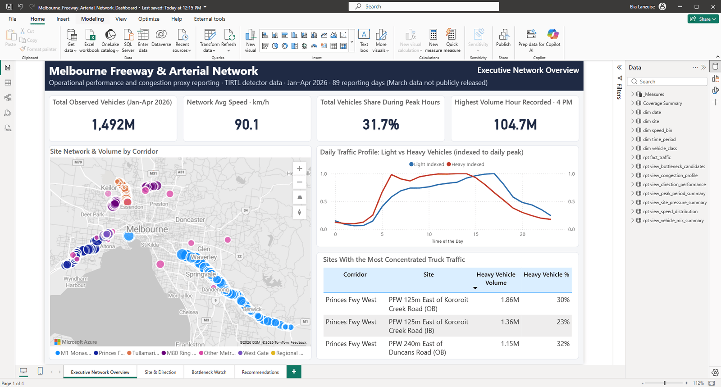Connect to SQL Server

pos(128,41)
